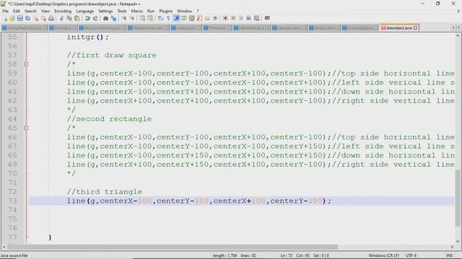Toggle word wrap in the toolbar
This screenshot has width=462, height=259.
tap(160, 19)
